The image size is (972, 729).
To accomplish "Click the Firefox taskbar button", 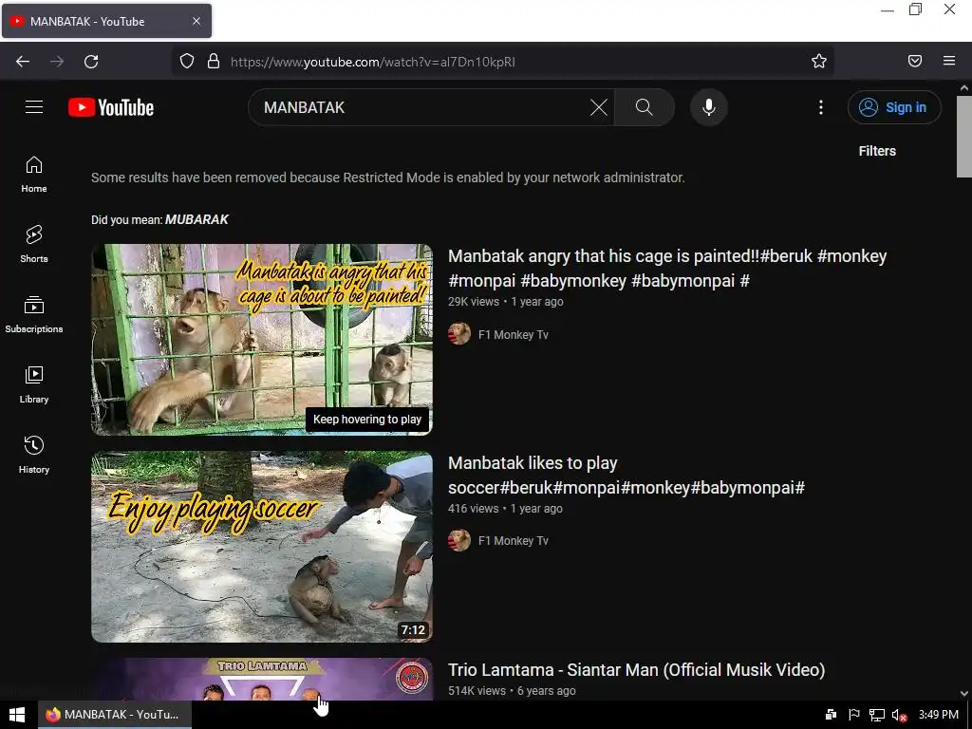I will click(115, 715).
